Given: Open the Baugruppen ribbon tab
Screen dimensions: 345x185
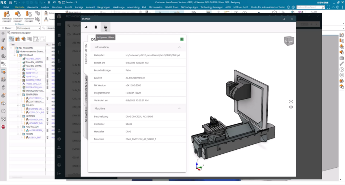Looking at the screenshot, I should point(104,7).
